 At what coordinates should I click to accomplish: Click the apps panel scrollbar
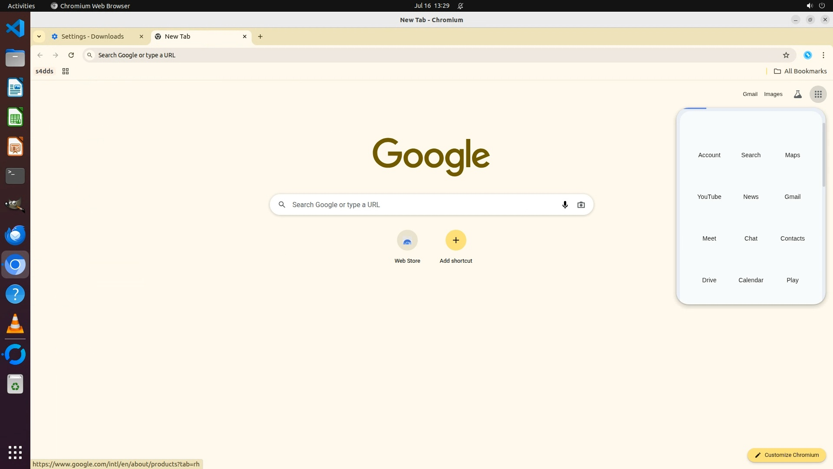coord(823,155)
